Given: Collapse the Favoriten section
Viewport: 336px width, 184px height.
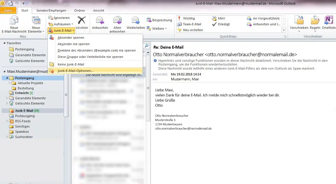Looking at the screenshot, I should pyautogui.click(x=4, y=43).
